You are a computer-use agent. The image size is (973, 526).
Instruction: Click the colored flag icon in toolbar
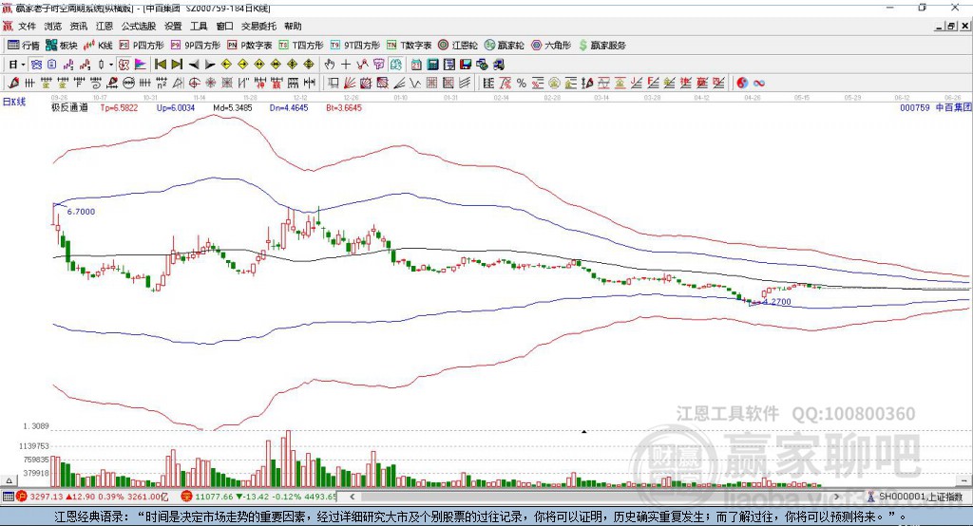(141, 65)
